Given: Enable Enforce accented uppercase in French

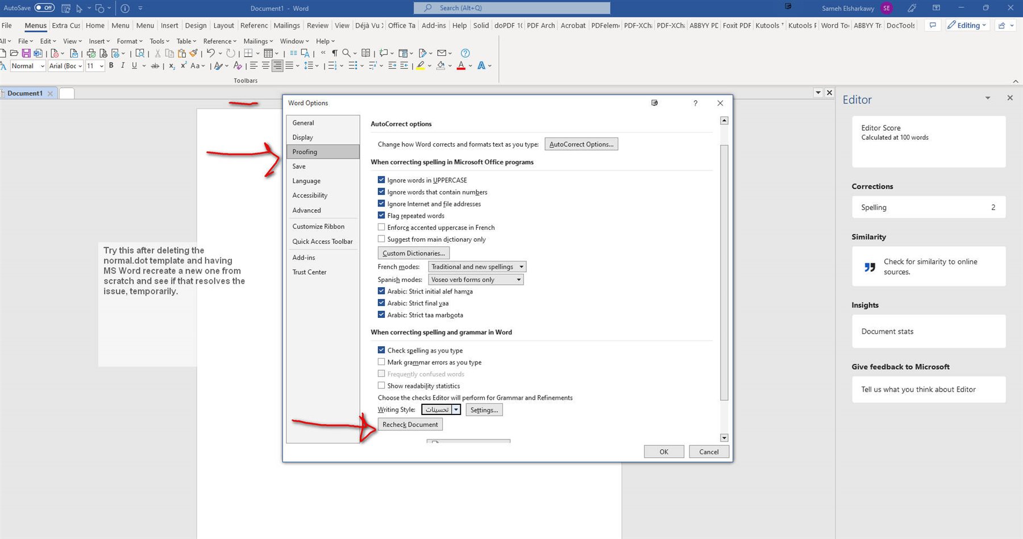Looking at the screenshot, I should [x=381, y=227].
